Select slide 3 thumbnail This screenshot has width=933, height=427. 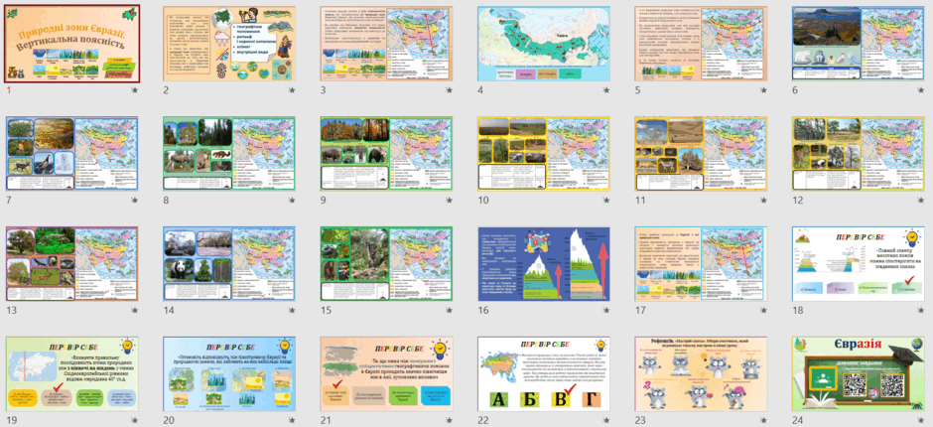pyautogui.click(x=386, y=44)
